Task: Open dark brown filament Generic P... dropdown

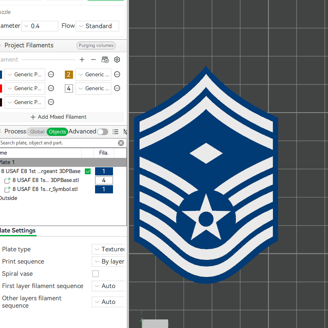Action: click(25, 102)
